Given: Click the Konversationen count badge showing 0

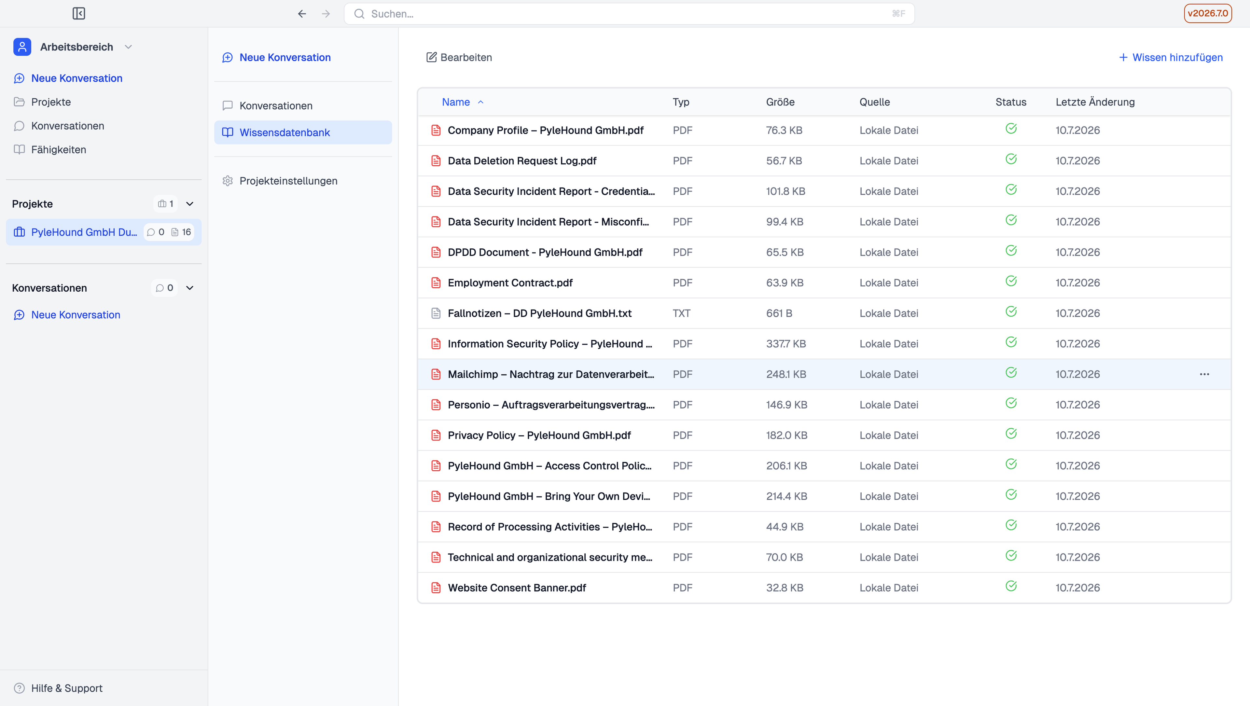Looking at the screenshot, I should pyautogui.click(x=164, y=288).
